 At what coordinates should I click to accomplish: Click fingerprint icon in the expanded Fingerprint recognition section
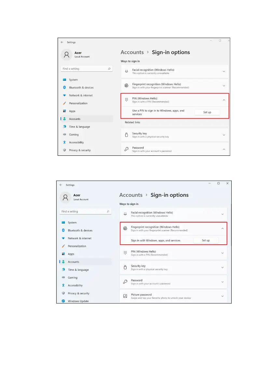125,228
